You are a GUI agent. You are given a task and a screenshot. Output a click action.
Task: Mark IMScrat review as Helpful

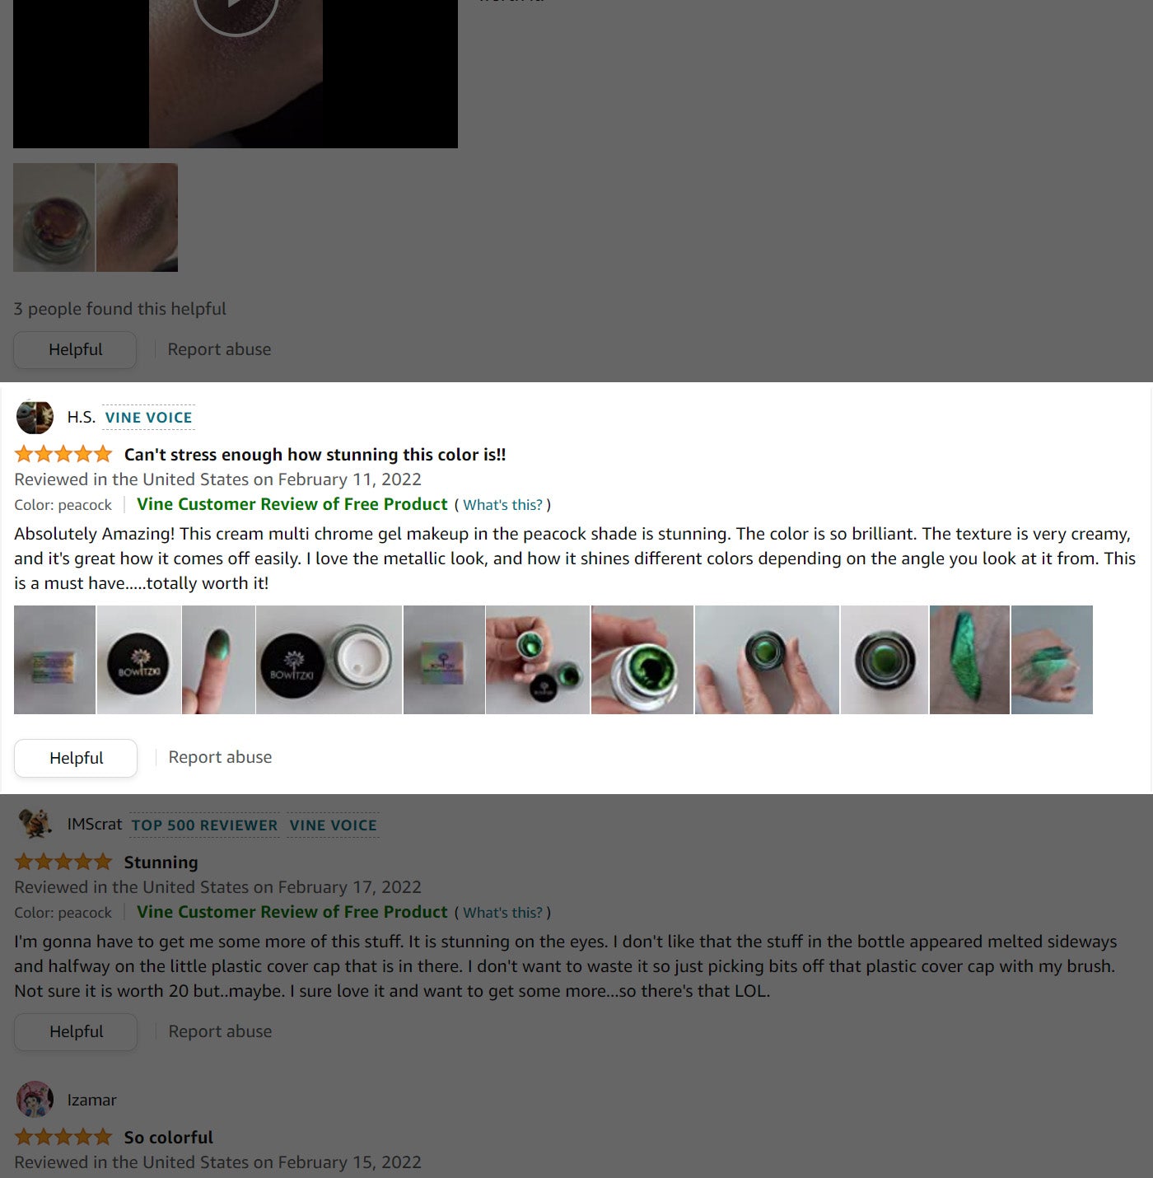pos(76,1031)
